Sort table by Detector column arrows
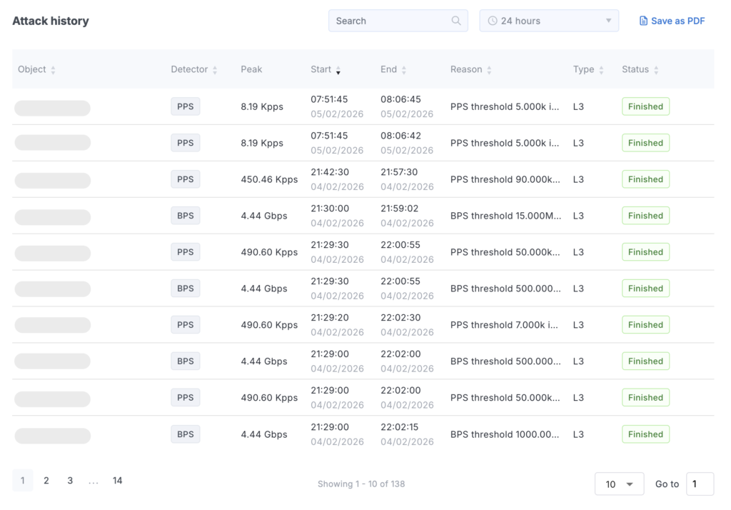This screenshot has height=510, width=731. pos(215,70)
